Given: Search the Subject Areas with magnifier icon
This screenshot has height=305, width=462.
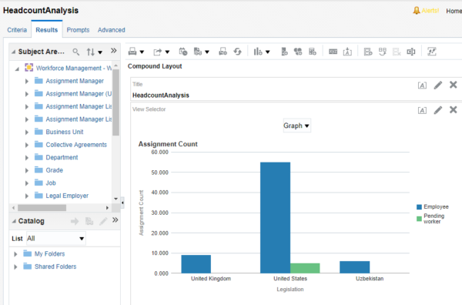Looking at the screenshot, I should pos(76,52).
